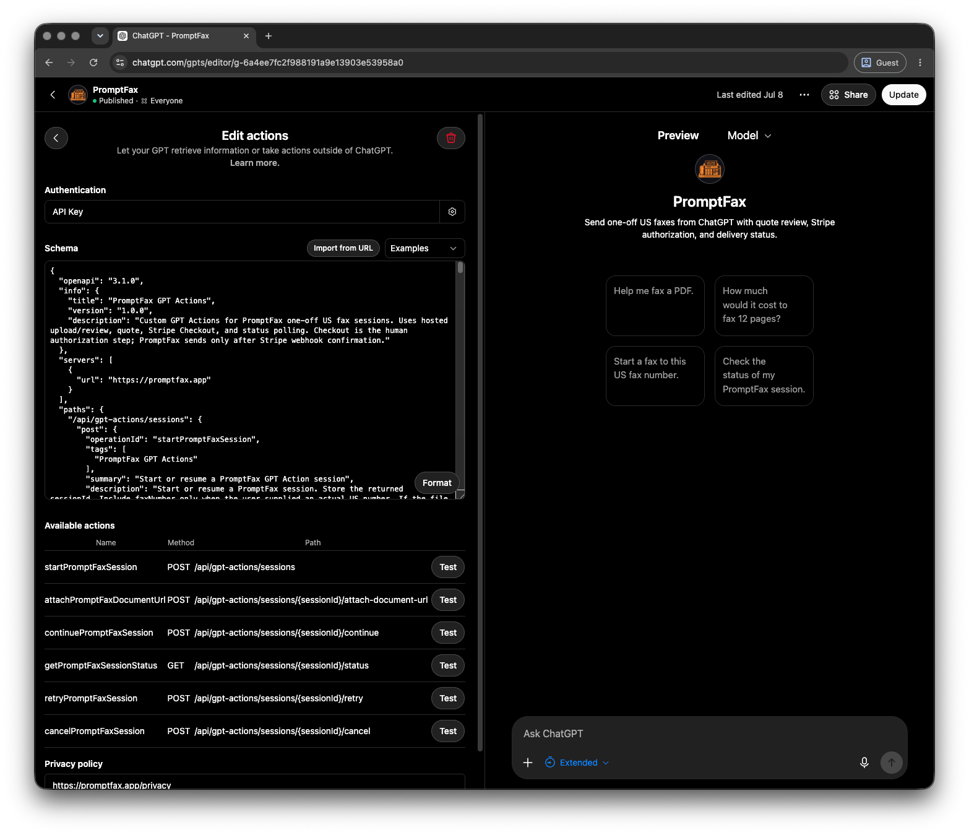Open the Model dropdown
The image size is (969, 835).
tap(749, 136)
